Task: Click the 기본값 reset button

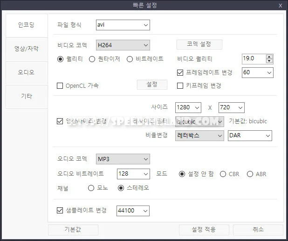Action: click(73, 230)
